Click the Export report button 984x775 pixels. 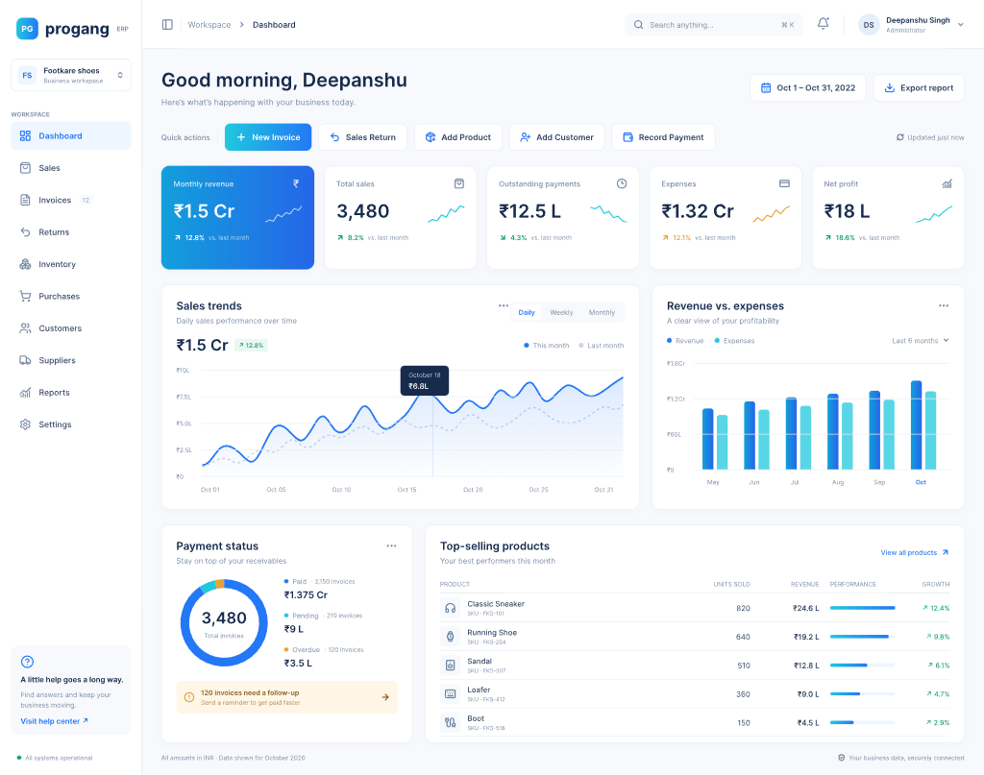(919, 87)
